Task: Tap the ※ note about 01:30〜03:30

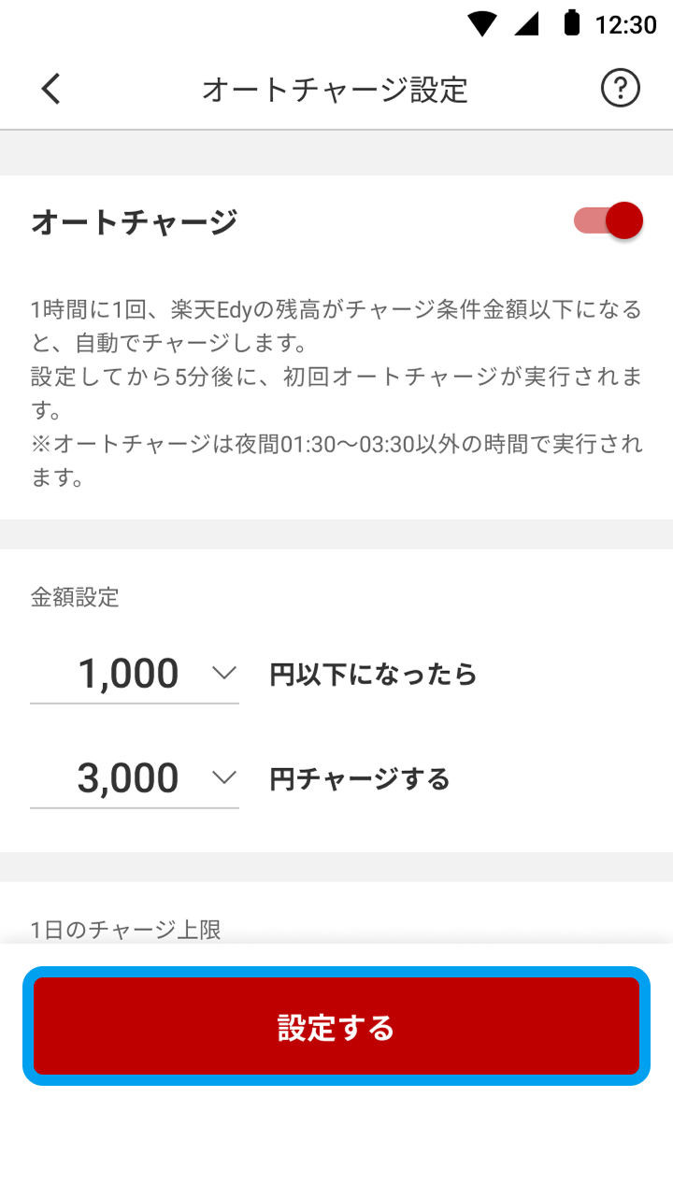Action: pos(336,461)
